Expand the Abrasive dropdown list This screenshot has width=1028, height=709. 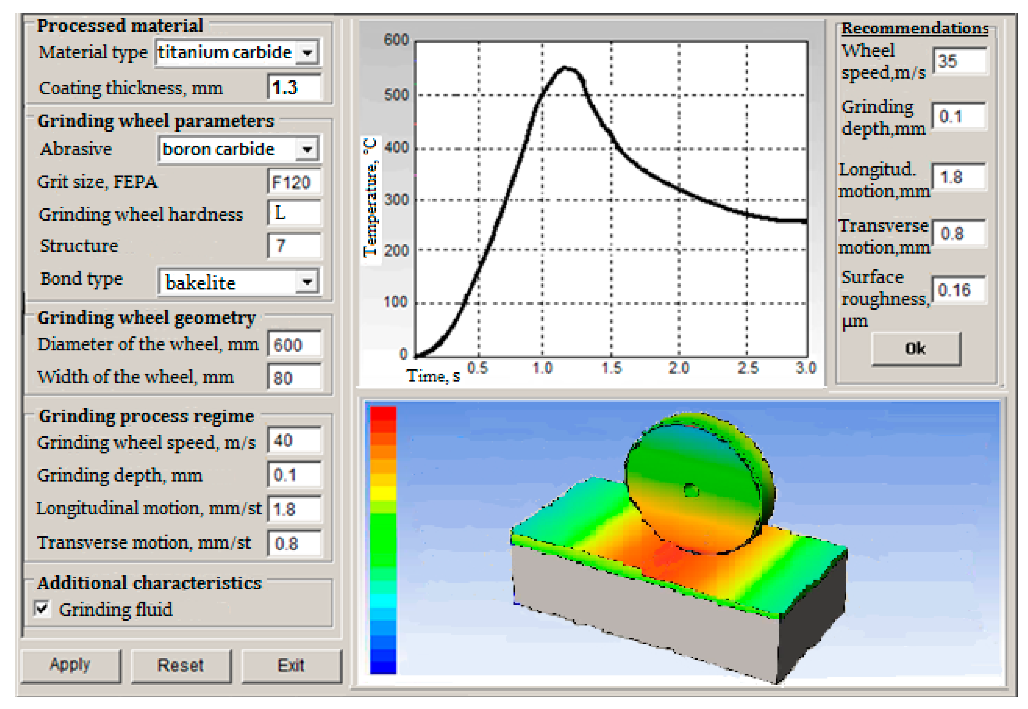coord(307,149)
